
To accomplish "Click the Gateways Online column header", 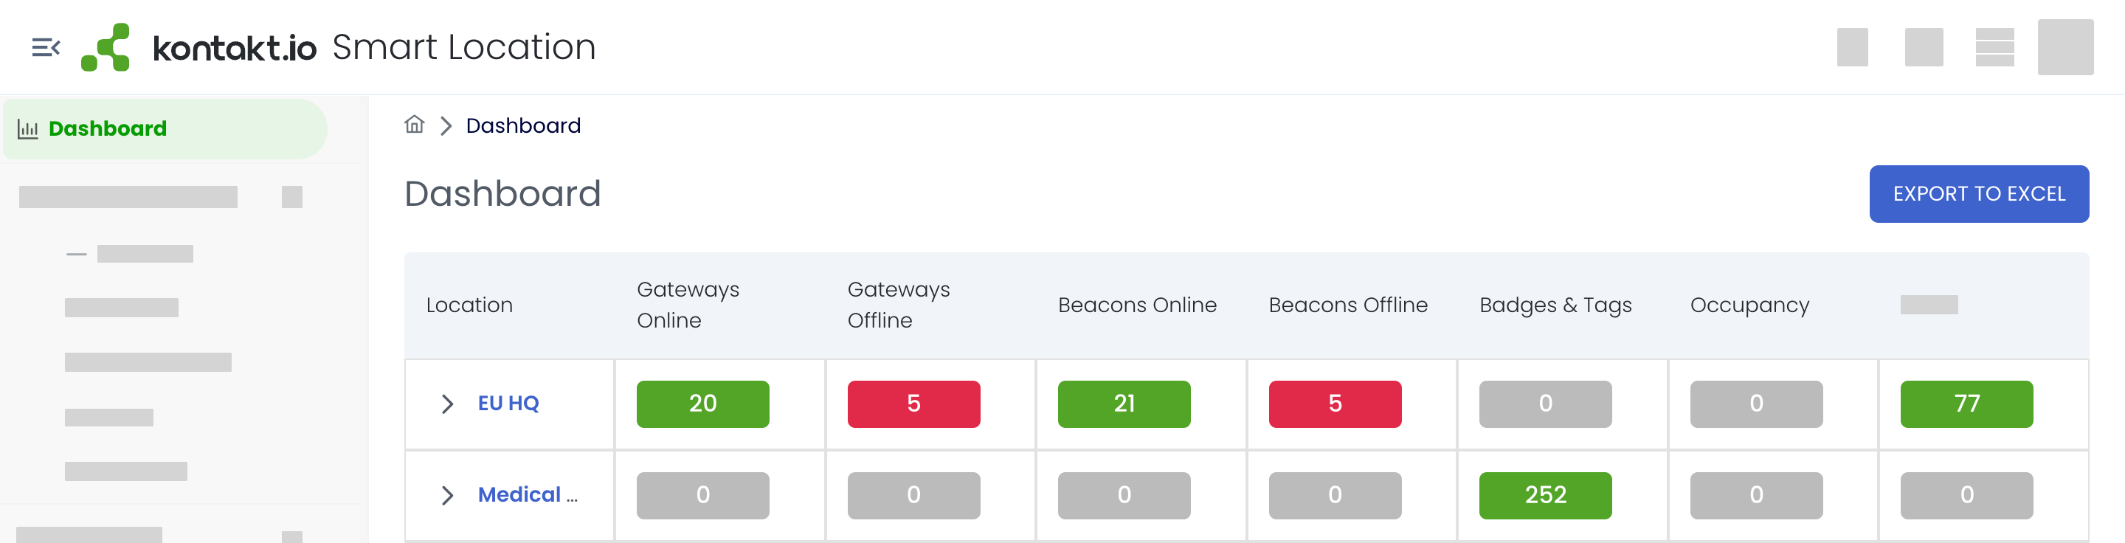I will (x=688, y=305).
